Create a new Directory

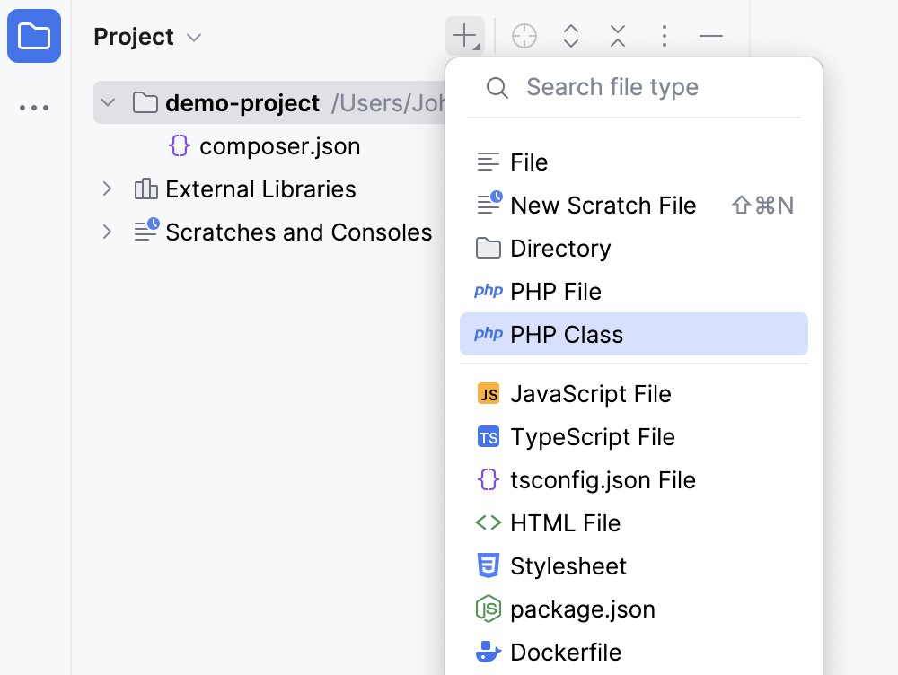560,249
